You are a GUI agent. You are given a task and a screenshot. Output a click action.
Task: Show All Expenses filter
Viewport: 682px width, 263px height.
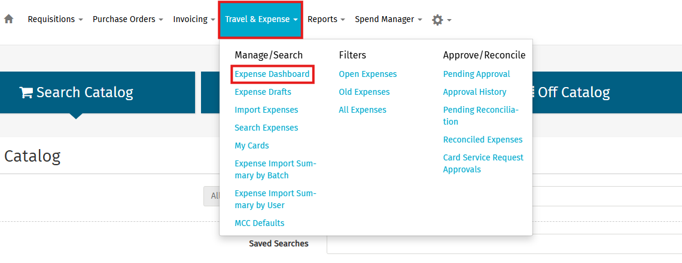(363, 110)
